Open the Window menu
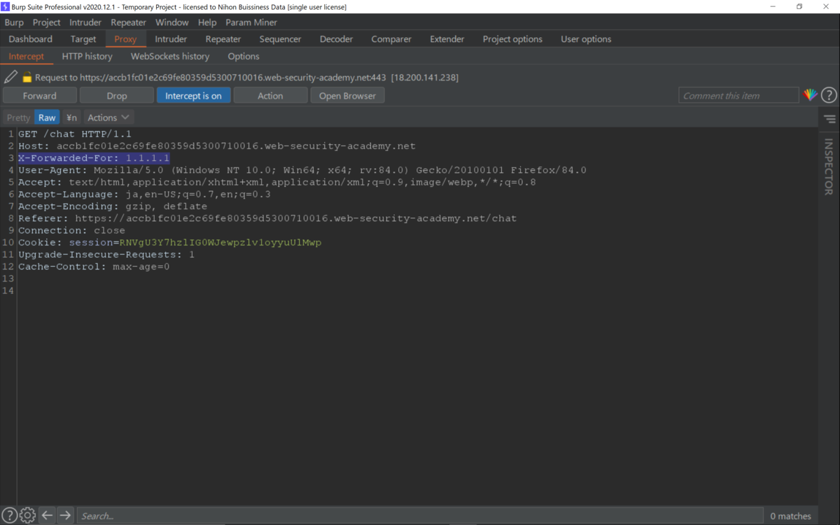 171,22
